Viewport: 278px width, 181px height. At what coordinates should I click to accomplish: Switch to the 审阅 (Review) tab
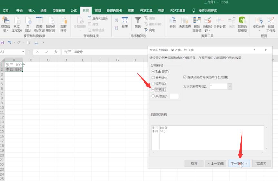(98, 11)
